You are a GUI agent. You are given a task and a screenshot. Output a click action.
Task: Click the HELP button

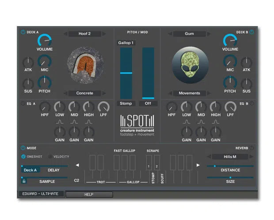point(89,194)
